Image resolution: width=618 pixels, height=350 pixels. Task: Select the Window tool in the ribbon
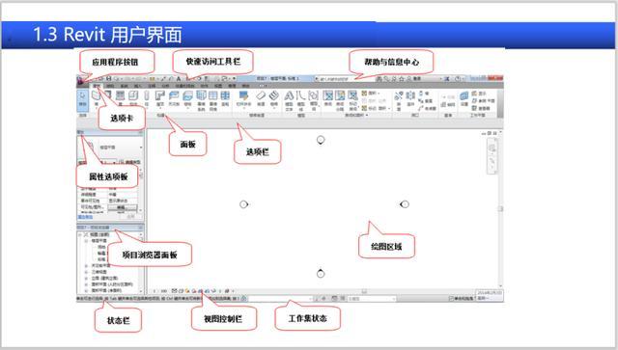120,98
